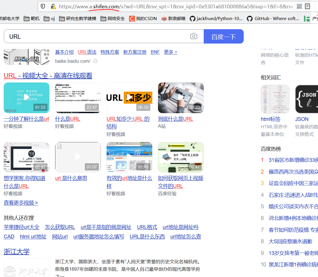Open 到底什么是URL title link
This screenshot has width=318, height=277.
175,119
